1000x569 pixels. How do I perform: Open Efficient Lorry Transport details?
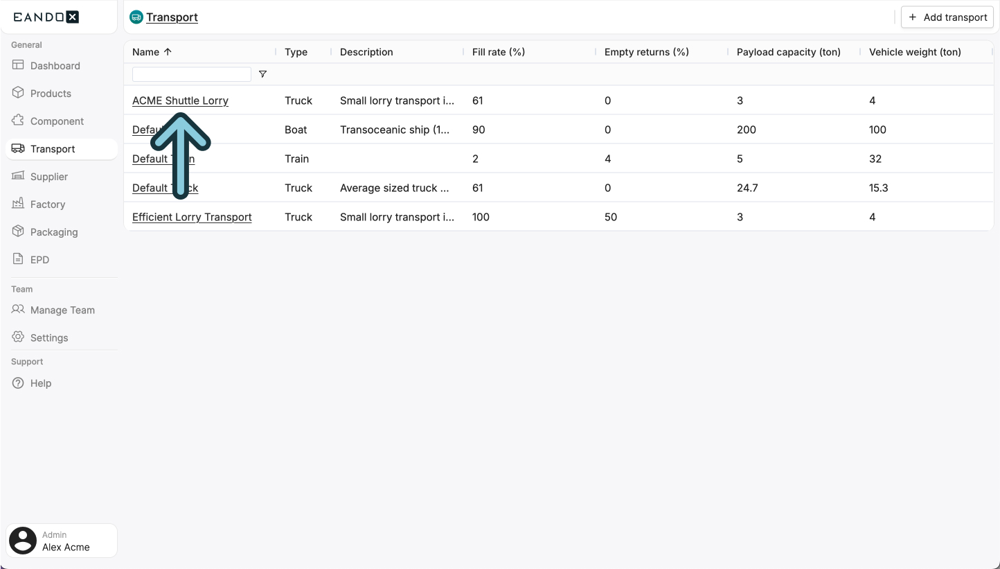192,217
